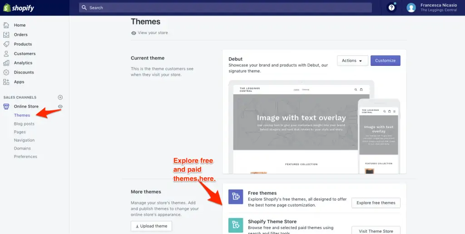Click the Products tag icon

click(x=6, y=44)
